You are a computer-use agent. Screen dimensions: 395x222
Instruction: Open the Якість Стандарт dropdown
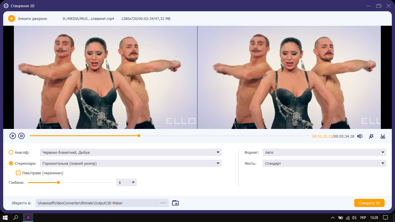[x=324, y=163]
